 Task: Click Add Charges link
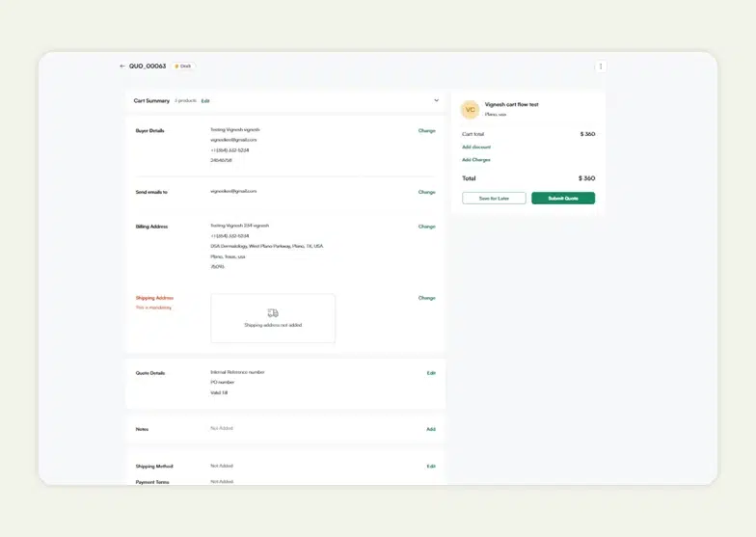pyautogui.click(x=476, y=160)
